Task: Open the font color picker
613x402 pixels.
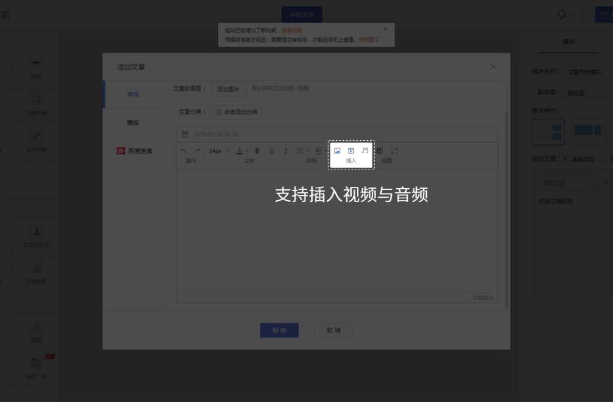Action: pyautogui.click(x=242, y=151)
